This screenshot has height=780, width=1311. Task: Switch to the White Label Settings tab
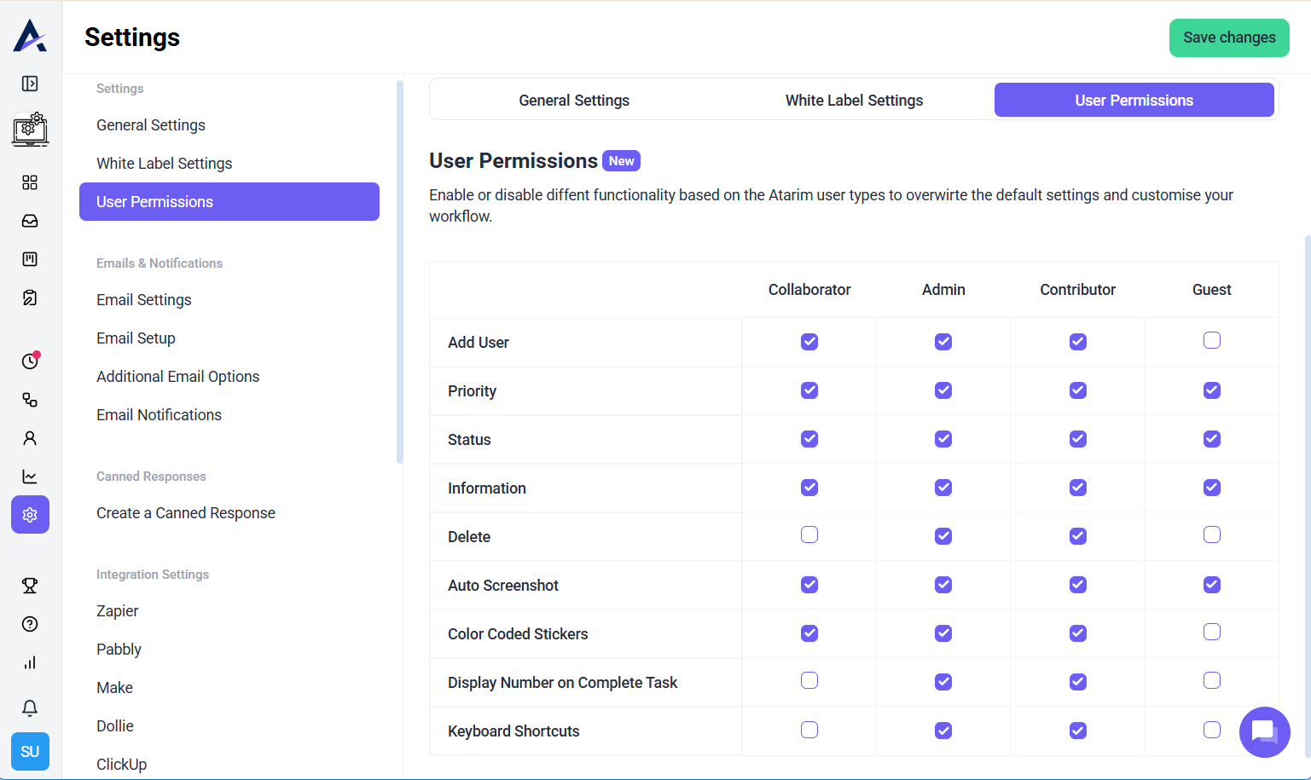click(854, 101)
